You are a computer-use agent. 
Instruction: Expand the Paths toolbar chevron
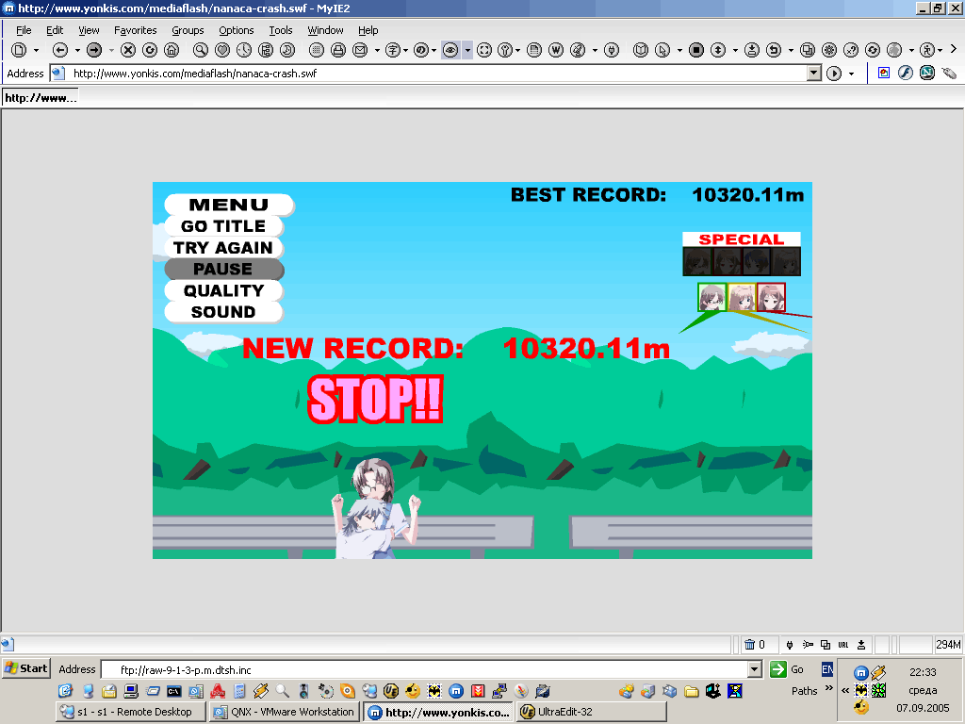828,687
